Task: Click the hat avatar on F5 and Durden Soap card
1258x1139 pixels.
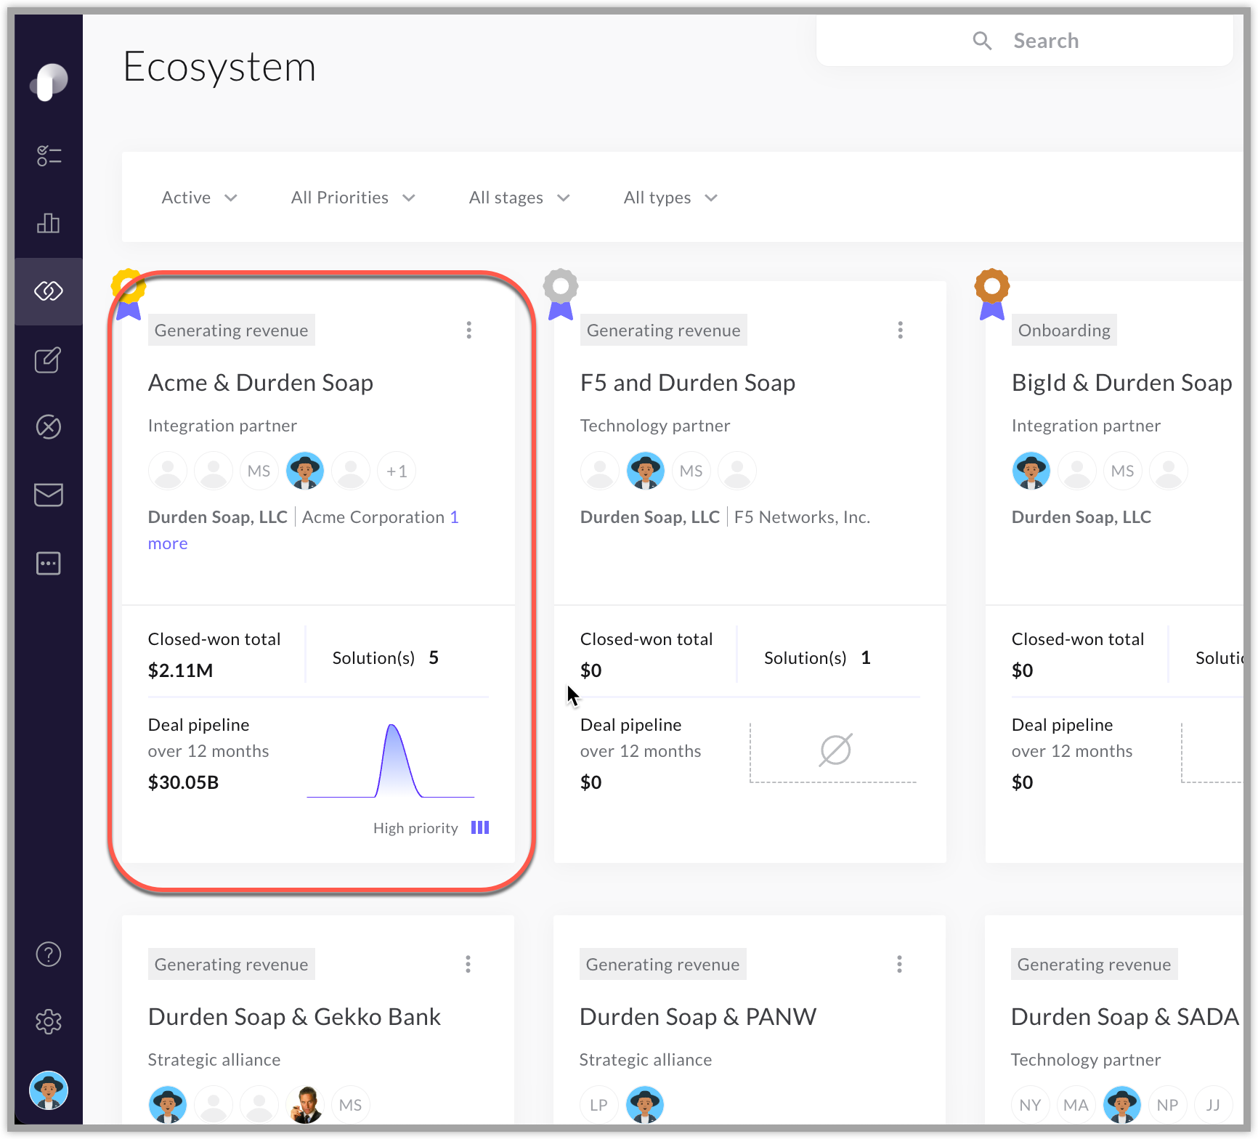Action: click(646, 471)
